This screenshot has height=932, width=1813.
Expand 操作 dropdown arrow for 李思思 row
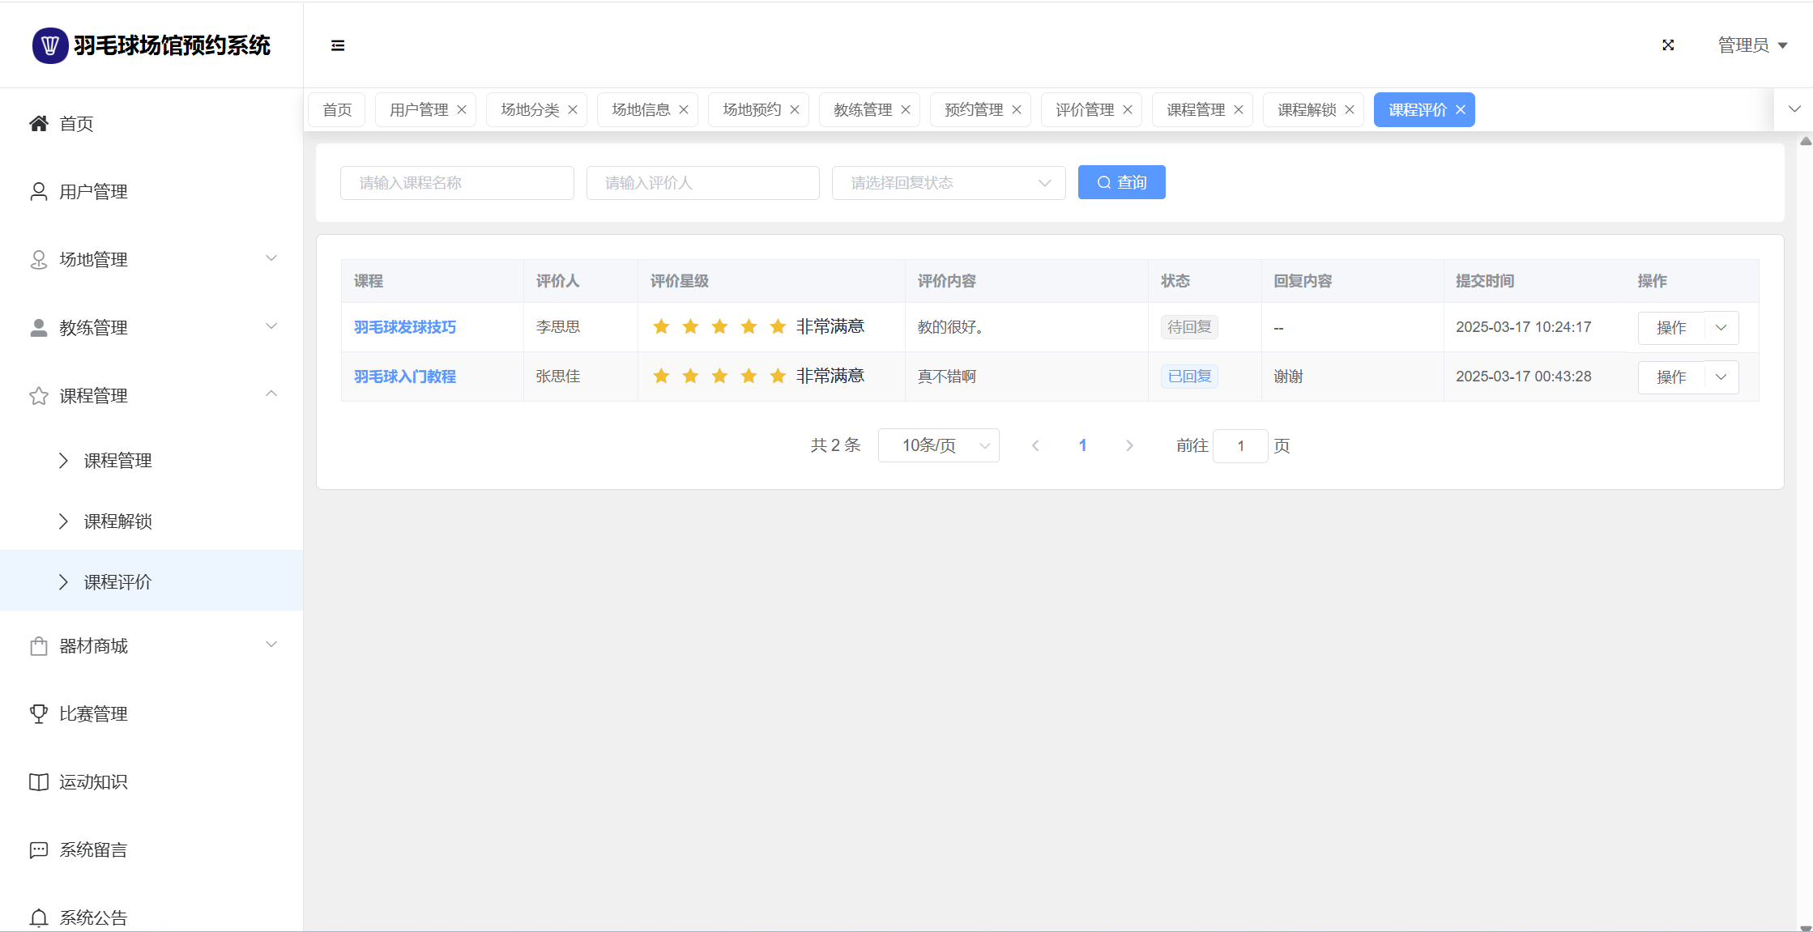(x=1721, y=328)
